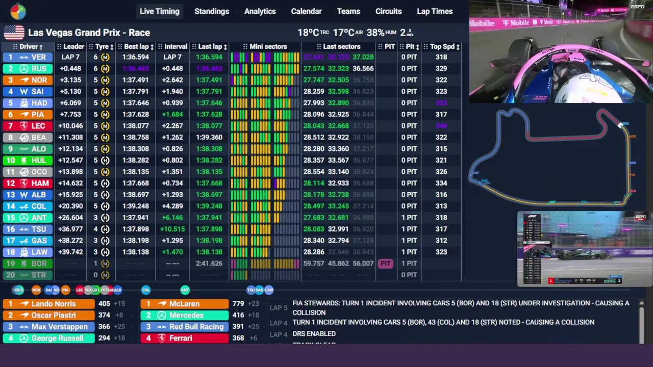The height and width of the screenshot is (367, 653).
Task: Click the Mini sectors column header
Action: 265,46
